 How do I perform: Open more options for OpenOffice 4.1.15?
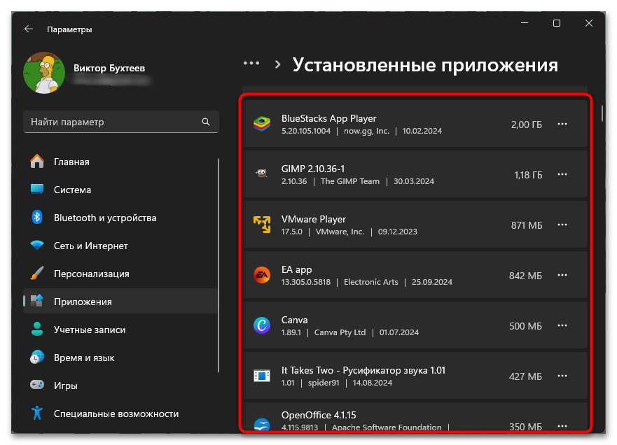tap(562, 426)
